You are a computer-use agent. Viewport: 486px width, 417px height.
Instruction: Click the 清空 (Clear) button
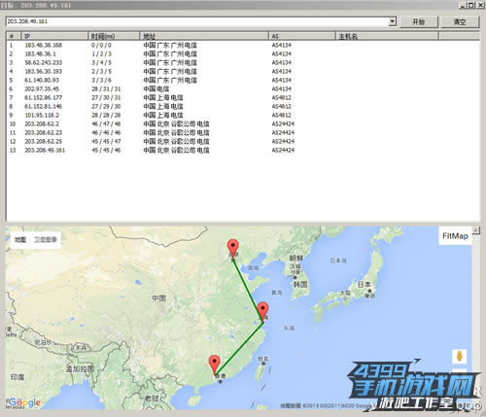460,22
